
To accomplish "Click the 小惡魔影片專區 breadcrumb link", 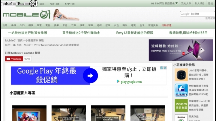I will [34, 40].
